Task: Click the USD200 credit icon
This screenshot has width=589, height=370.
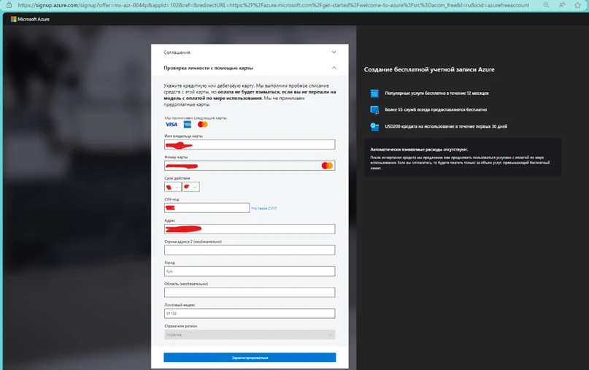Action: tap(374, 126)
